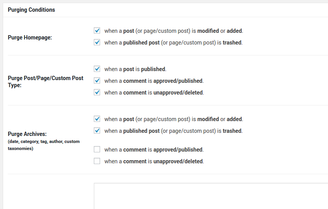Uncheck Purge Homepage when post modified or added

97,30
